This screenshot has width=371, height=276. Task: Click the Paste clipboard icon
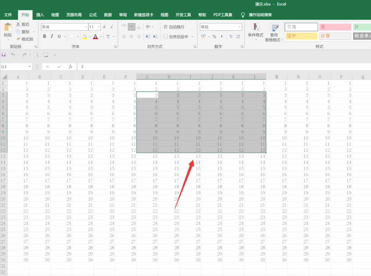coord(8,27)
